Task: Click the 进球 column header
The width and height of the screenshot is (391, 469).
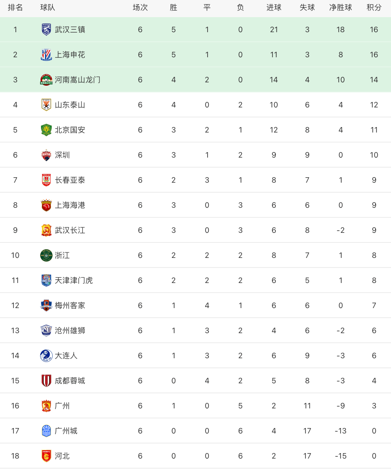Action: [274, 8]
